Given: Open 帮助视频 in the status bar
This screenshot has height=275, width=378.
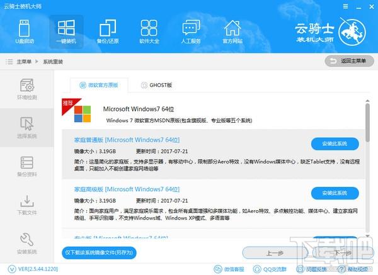Looking at the screenshot, I should (353, 269).
